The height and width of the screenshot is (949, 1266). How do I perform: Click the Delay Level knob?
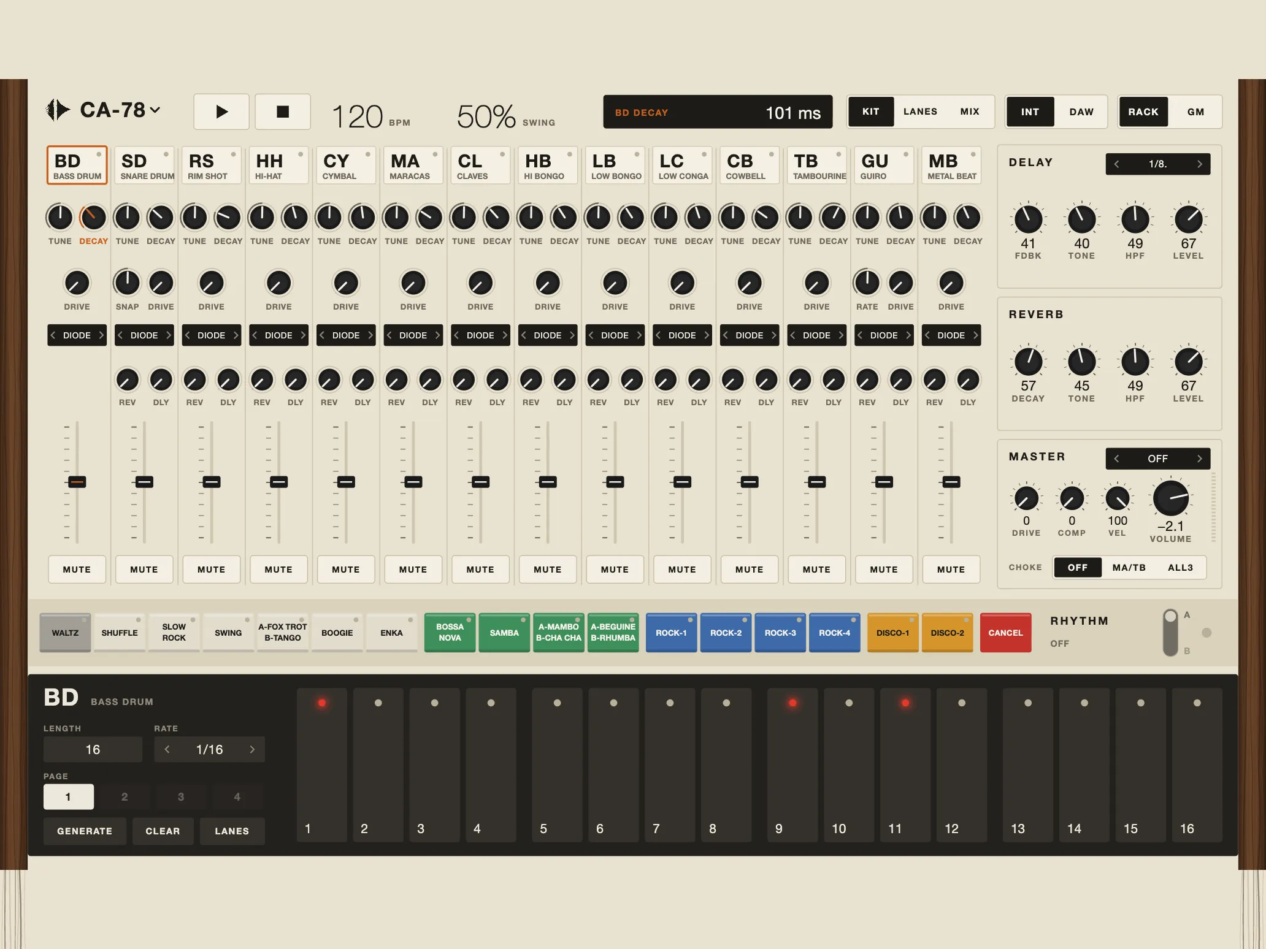tap(1188, 219)
